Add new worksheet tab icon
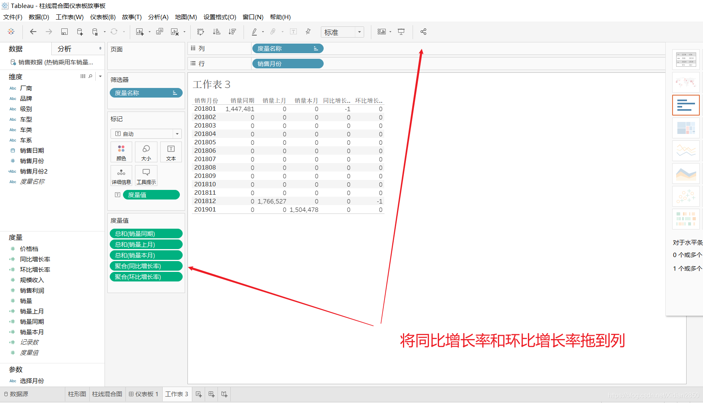703x403 pixels. coord(199,394)
